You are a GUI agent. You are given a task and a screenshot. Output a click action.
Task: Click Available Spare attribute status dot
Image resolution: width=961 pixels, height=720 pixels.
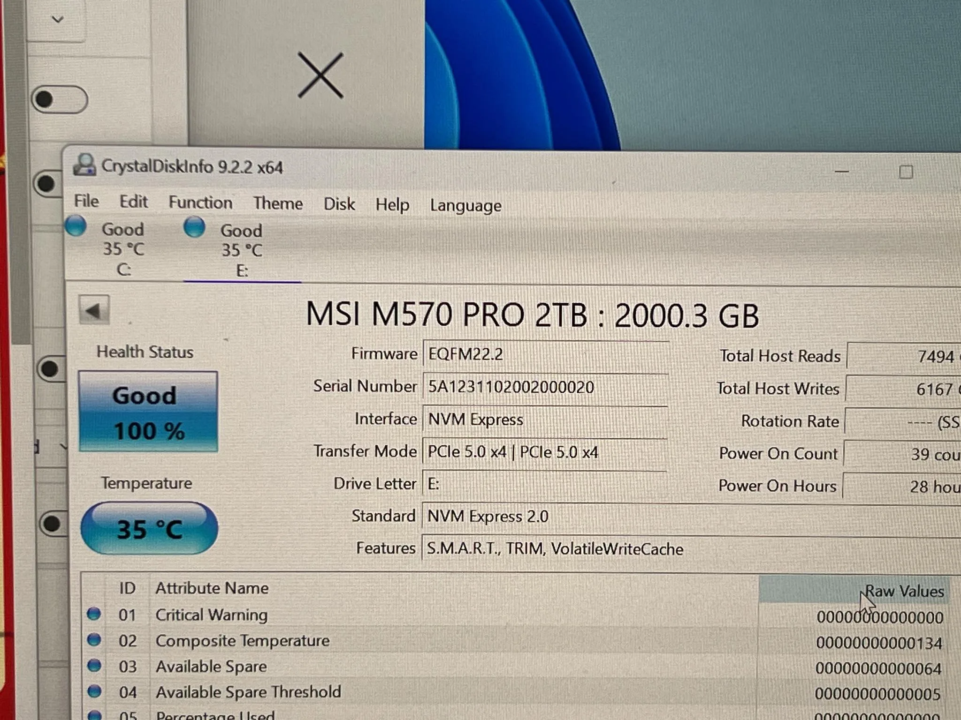pos(94,665)
